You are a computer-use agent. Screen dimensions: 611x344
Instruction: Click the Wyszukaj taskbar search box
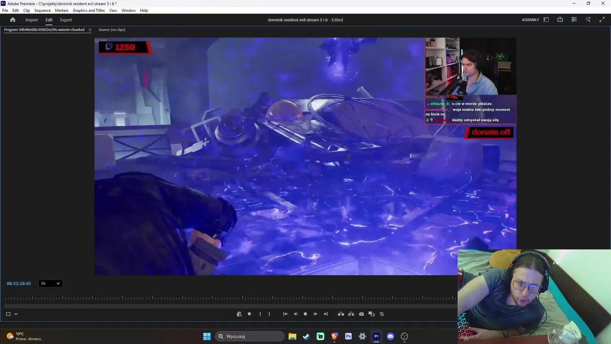point(250,336)
